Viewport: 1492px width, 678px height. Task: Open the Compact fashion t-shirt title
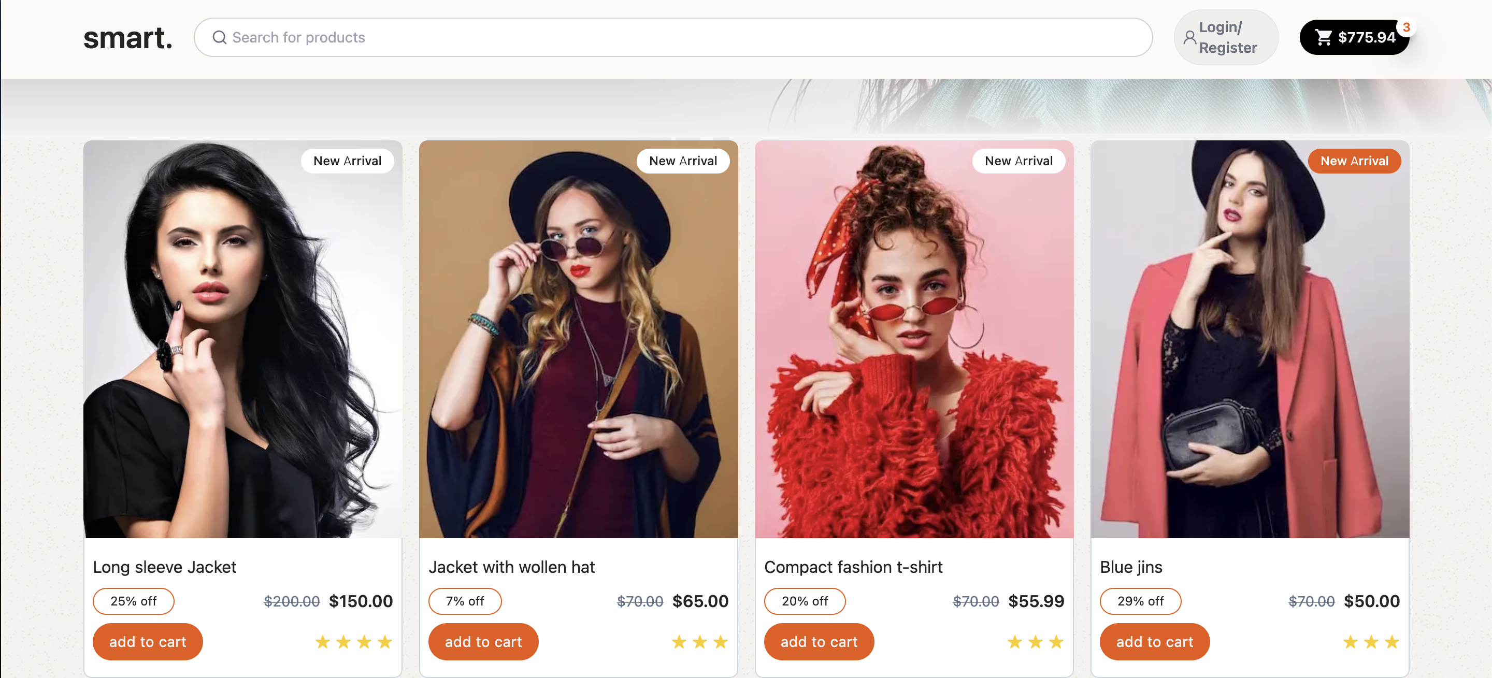click(x=853, y=567)
